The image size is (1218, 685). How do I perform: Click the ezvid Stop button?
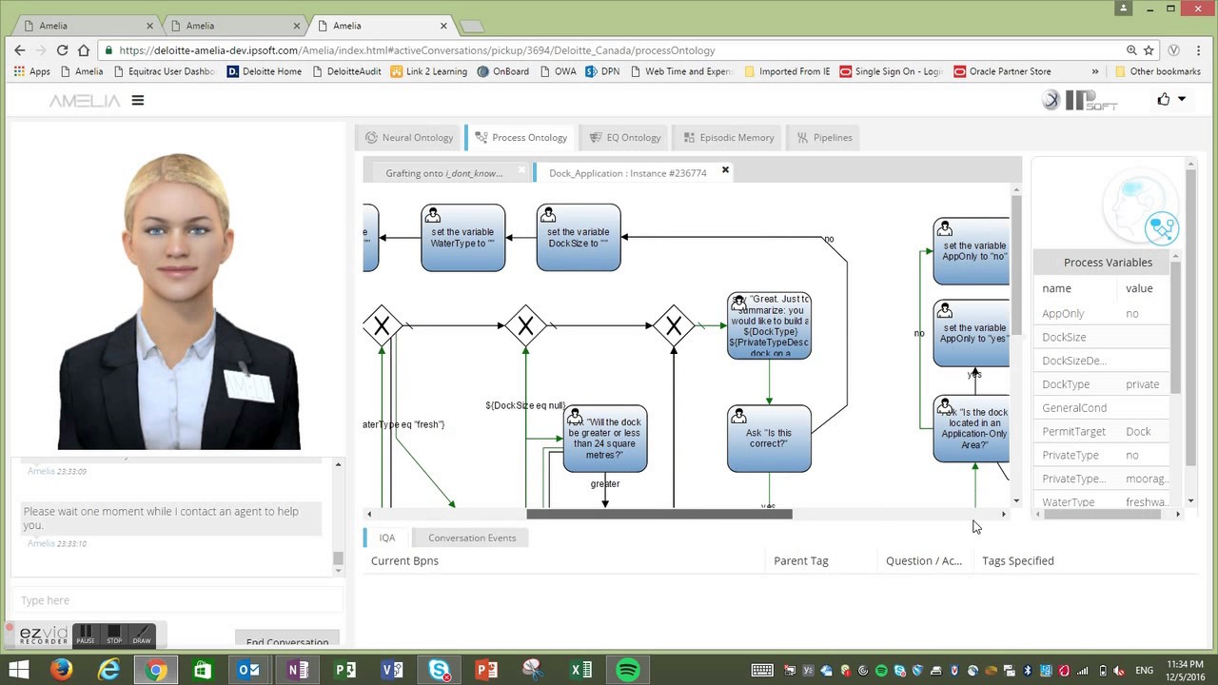(x=114, y=635)
